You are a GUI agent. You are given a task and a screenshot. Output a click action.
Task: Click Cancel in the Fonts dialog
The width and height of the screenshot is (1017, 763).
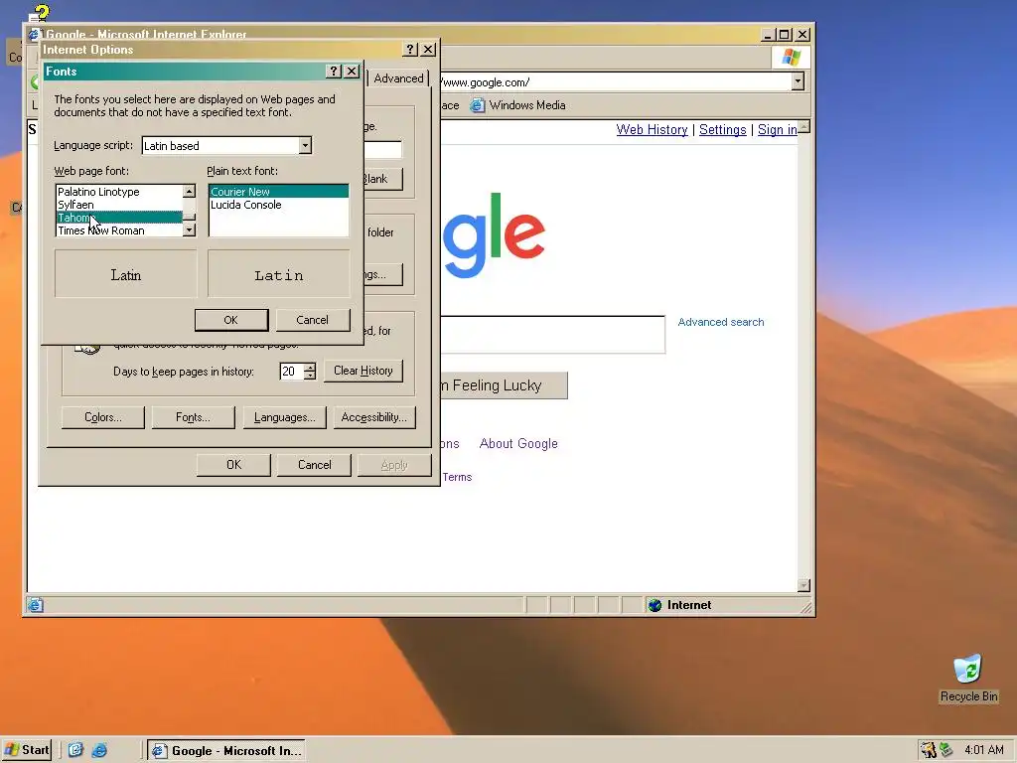(x=313, y=320)
